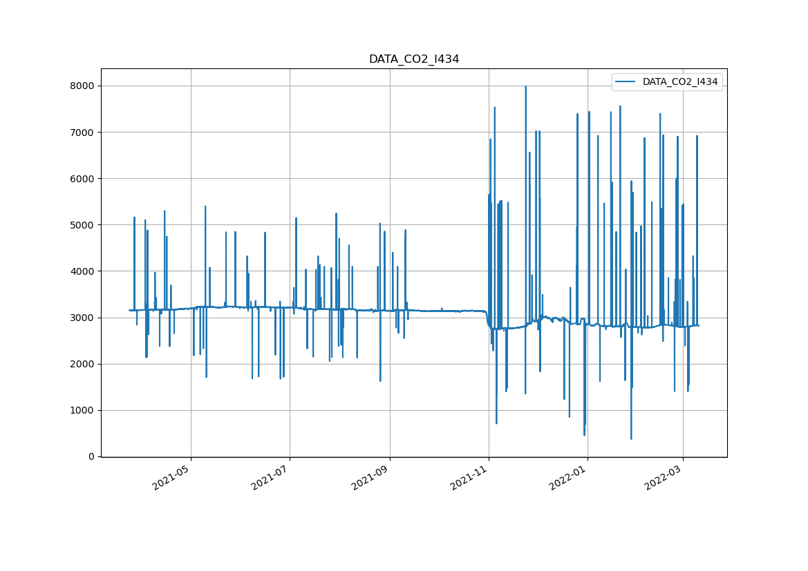Select the 0 y-axis tick label
This screenshot has width=808, height=571.
pos(91,456)
